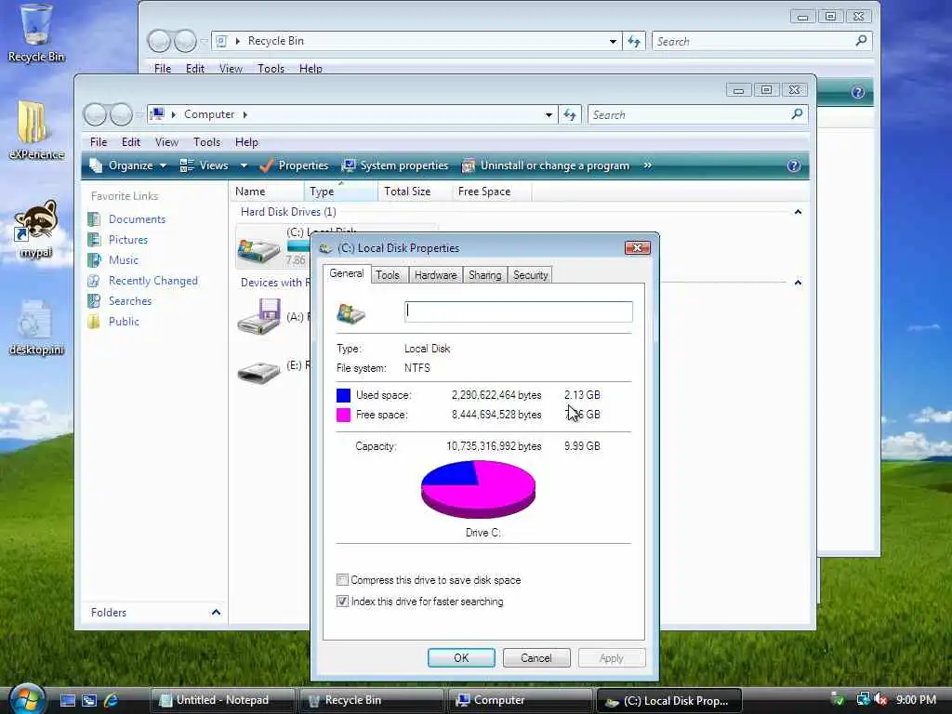
Task: Open the Pictures favorite link
Action: [x=128, y=240]
